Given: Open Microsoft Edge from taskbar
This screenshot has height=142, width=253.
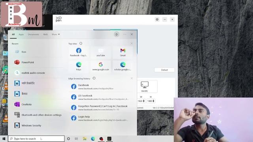Looking at the screenshot, I should pos(93,138).
